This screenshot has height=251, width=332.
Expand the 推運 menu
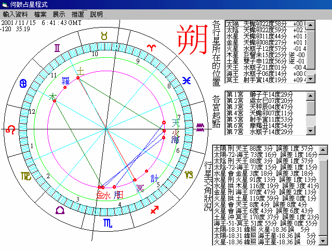[x=78, y=14]
